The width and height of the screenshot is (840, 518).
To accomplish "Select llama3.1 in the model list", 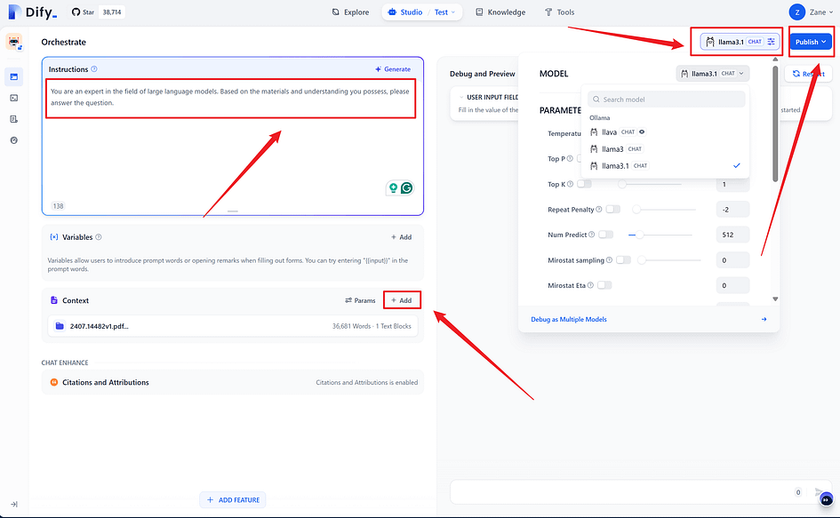I will click(665, 165).
